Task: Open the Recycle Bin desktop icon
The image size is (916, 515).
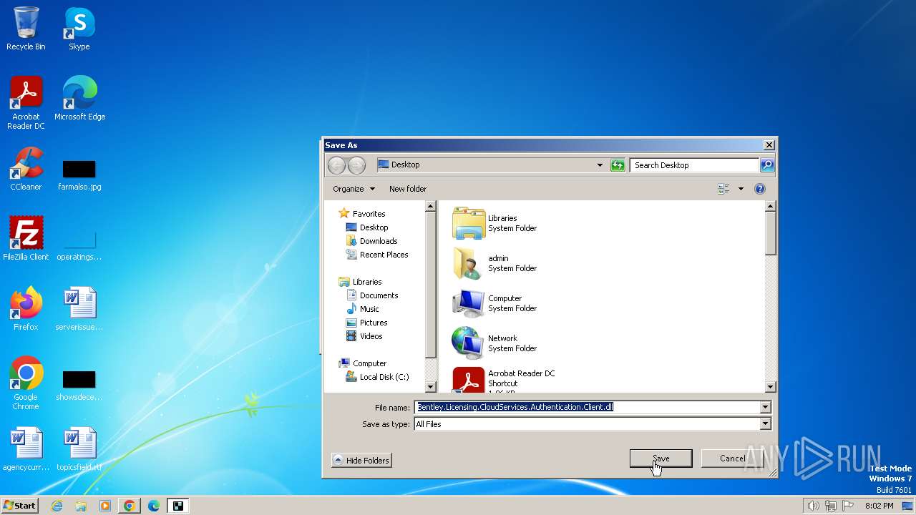Action: [x=26, y=29]
